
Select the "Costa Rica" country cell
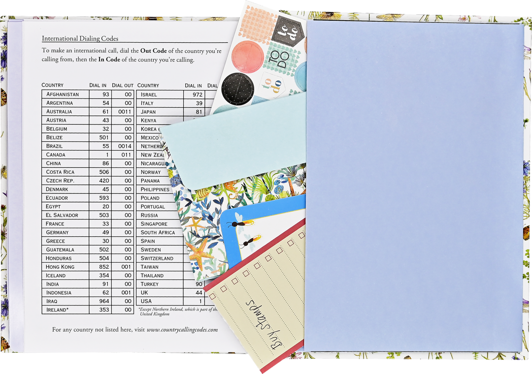pos(66,172)
